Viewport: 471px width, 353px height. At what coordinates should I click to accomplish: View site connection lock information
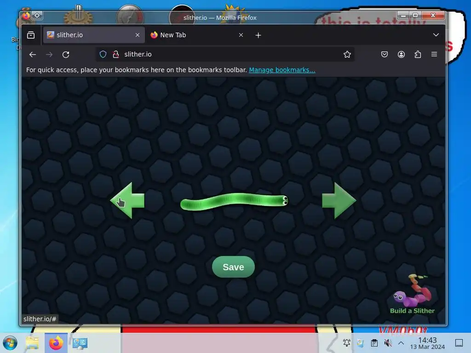coord(115,54)
